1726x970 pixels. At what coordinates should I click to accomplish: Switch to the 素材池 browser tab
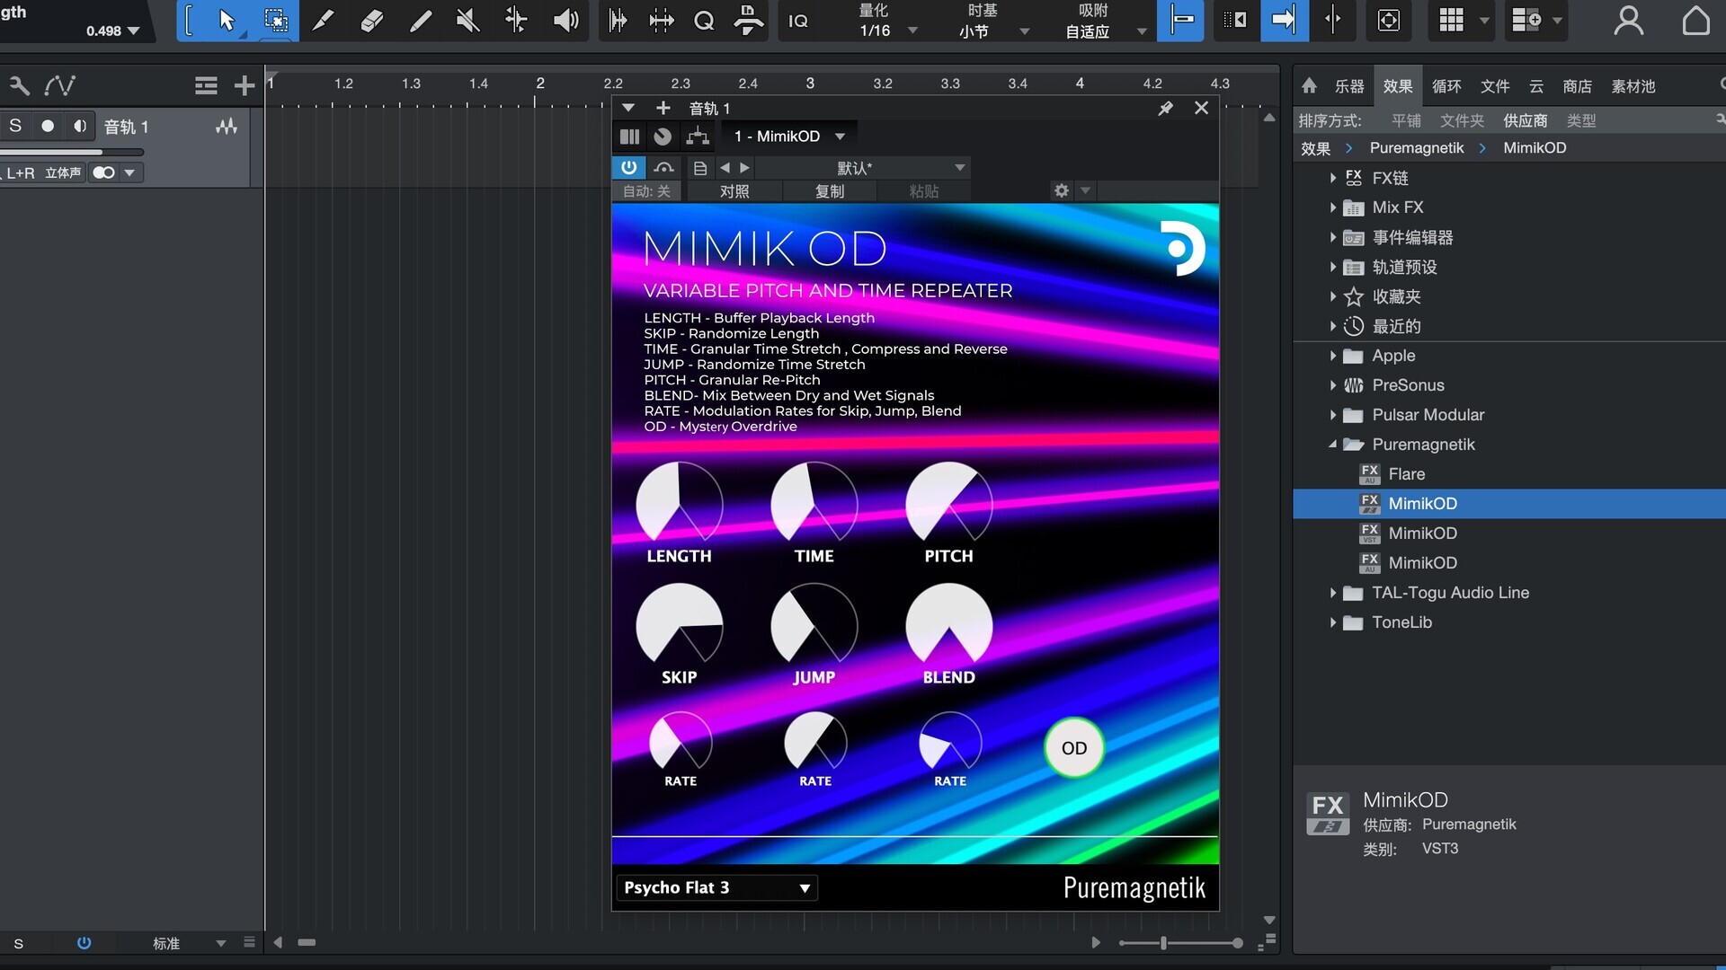coord(1633,86)
